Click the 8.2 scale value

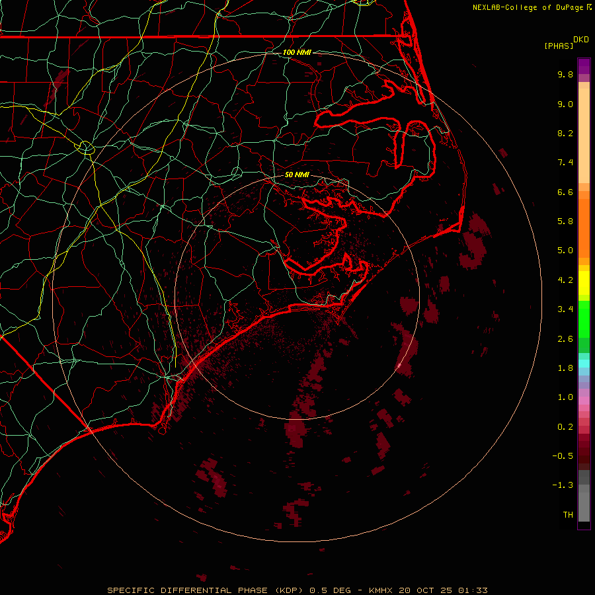click(x=565, y=133)
